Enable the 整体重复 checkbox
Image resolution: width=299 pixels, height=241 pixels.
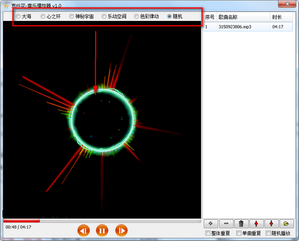click(x=208, y=233)
